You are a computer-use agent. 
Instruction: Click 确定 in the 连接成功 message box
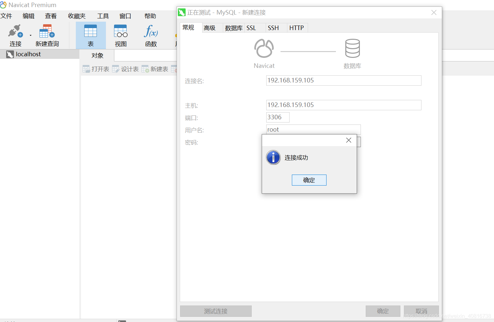tap(309, 180)
